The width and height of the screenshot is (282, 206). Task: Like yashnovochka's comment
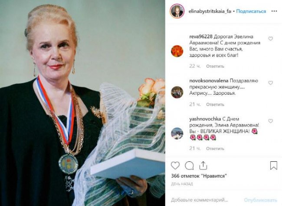[x=270, y=121]
